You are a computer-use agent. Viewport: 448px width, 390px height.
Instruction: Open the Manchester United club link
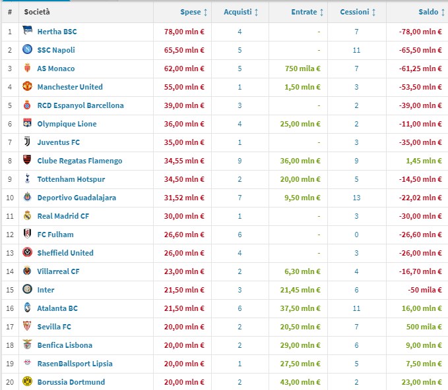[x=70, y=87]
